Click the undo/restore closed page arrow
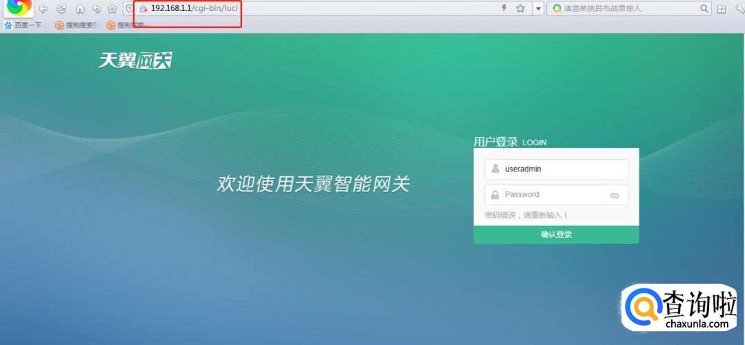Image resolution: width=745 pixels, height=345 pixels. pyautogui.click(x=96, y=8)
